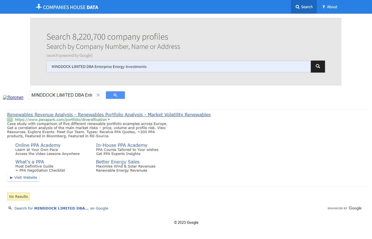Click the Enhanced by Google branding

tap(344, 208)
